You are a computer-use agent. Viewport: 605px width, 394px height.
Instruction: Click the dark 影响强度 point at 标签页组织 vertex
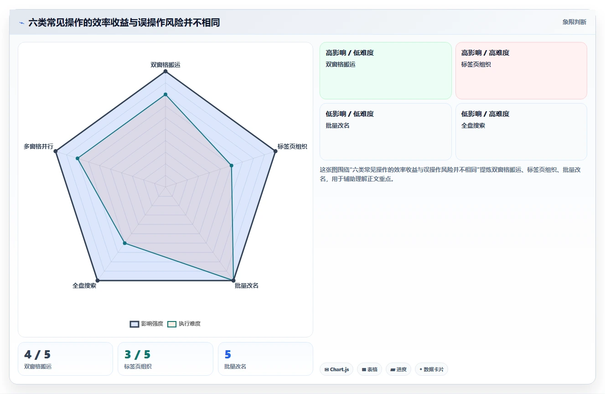(275, 151)
